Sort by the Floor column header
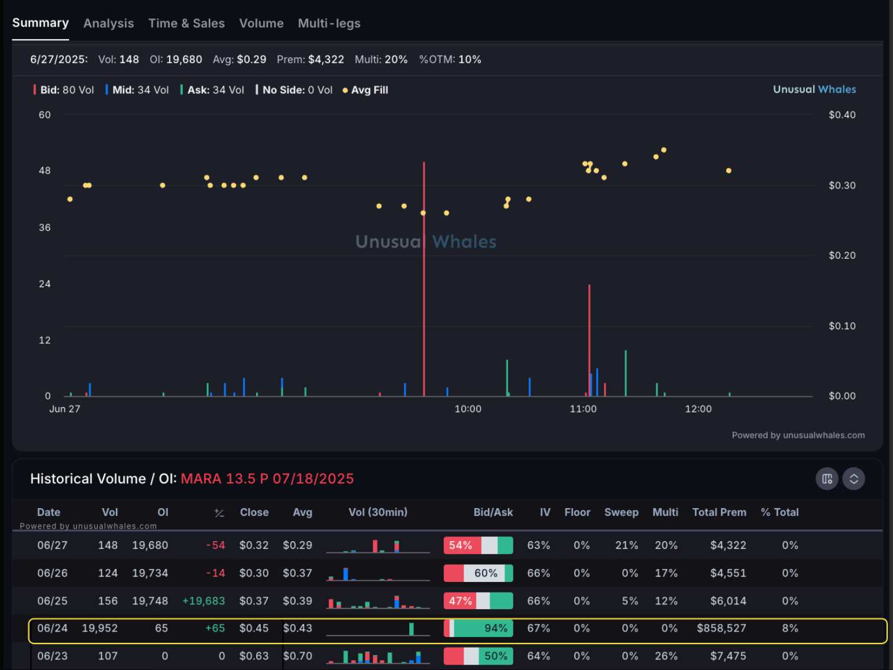This screenshot has height=670, width=893. (x=577, y=512)
